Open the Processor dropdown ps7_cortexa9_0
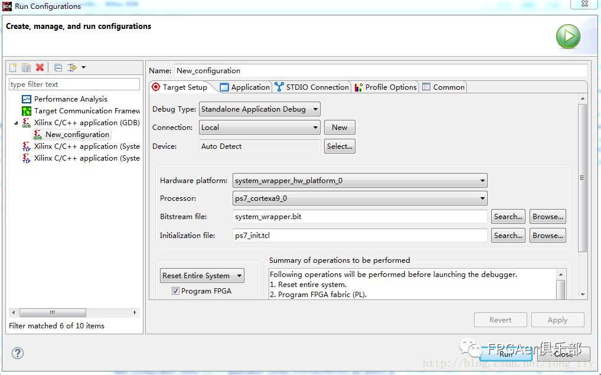The width and height of the screenshot is (601, 375). point(360,198)
